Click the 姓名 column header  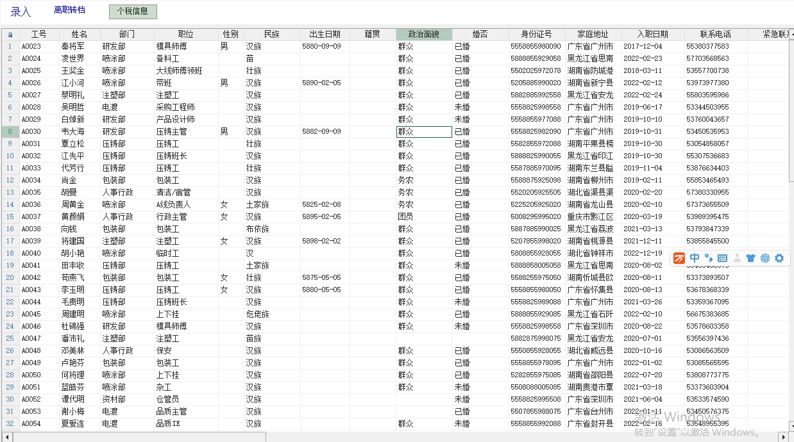click(80, 35)
